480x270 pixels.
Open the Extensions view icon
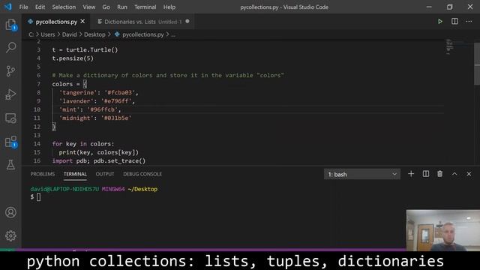pos(10,142)
